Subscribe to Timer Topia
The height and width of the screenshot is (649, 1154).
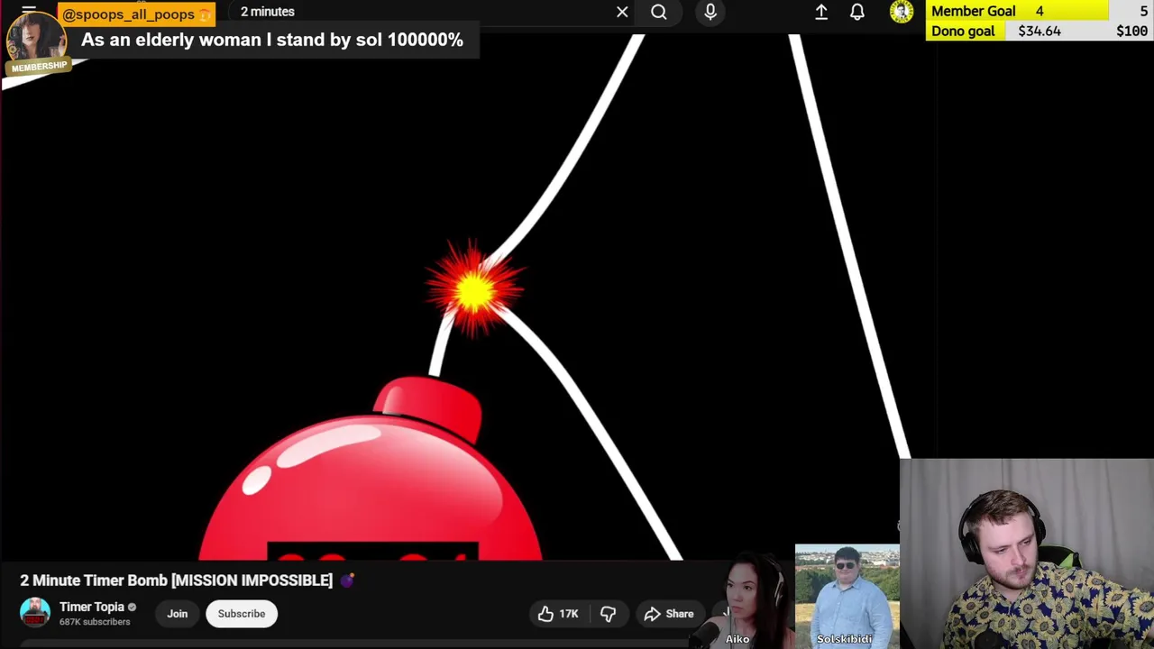(x=242, y=614)
